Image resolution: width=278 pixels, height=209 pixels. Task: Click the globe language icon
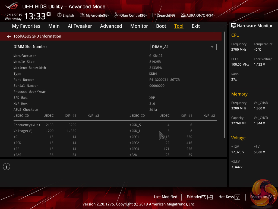pyautogui.click(x=59, y=15)
